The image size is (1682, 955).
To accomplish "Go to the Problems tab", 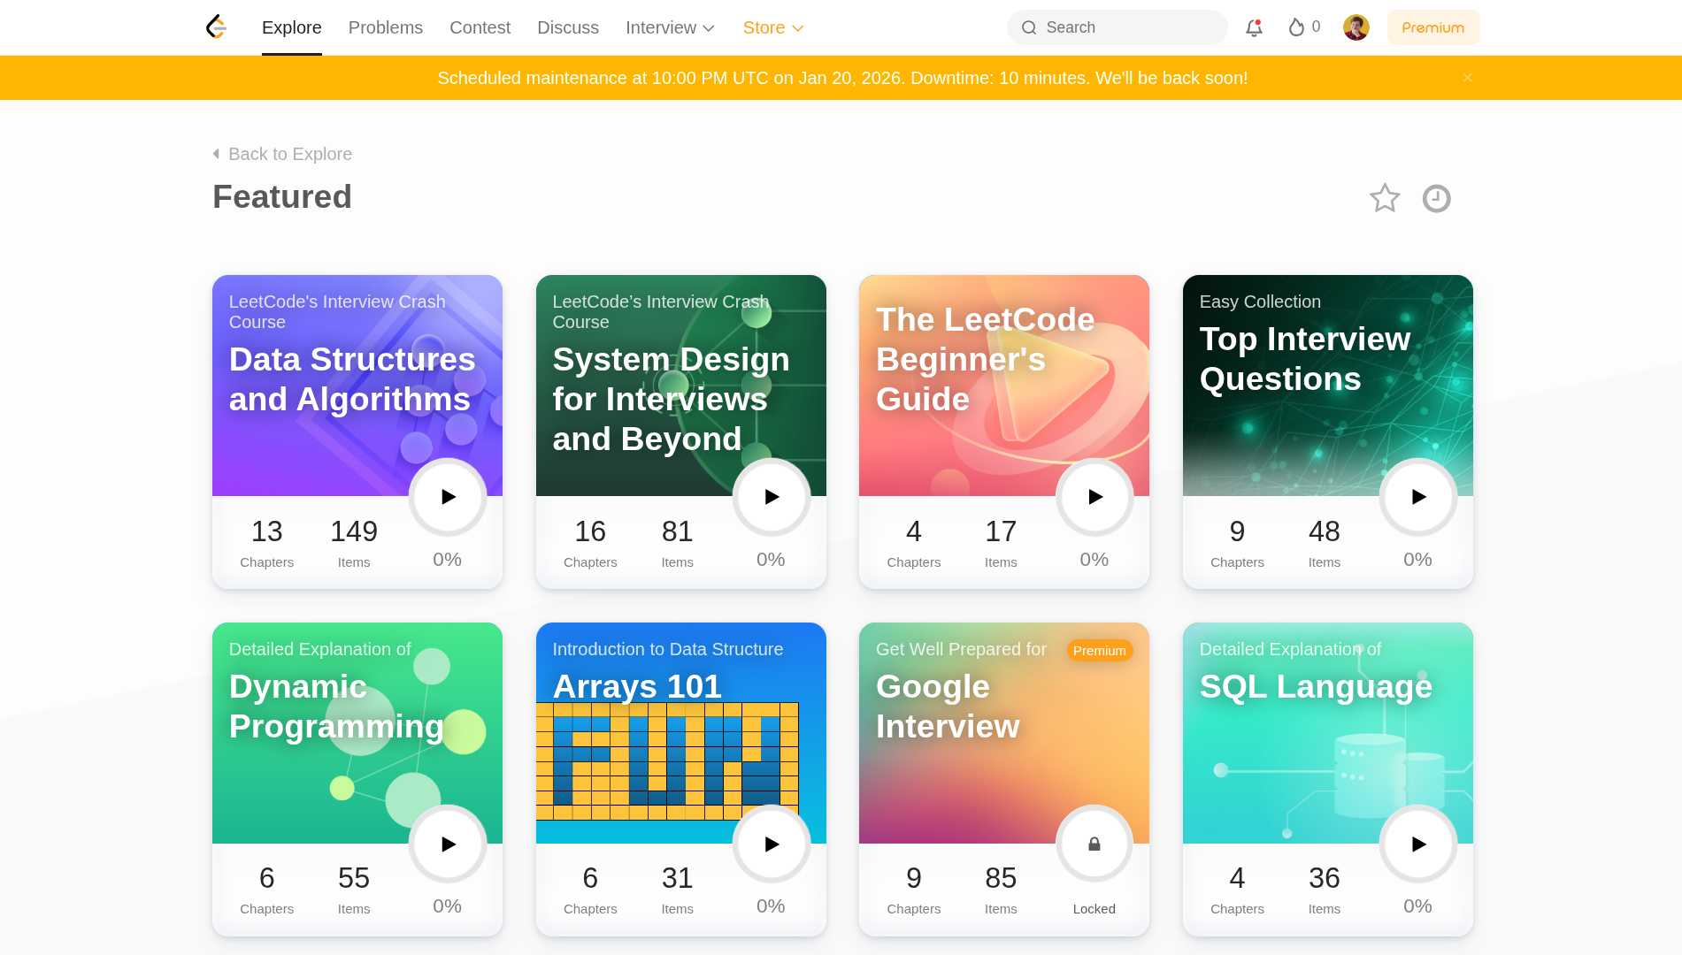I will click(x=386, y=27).
